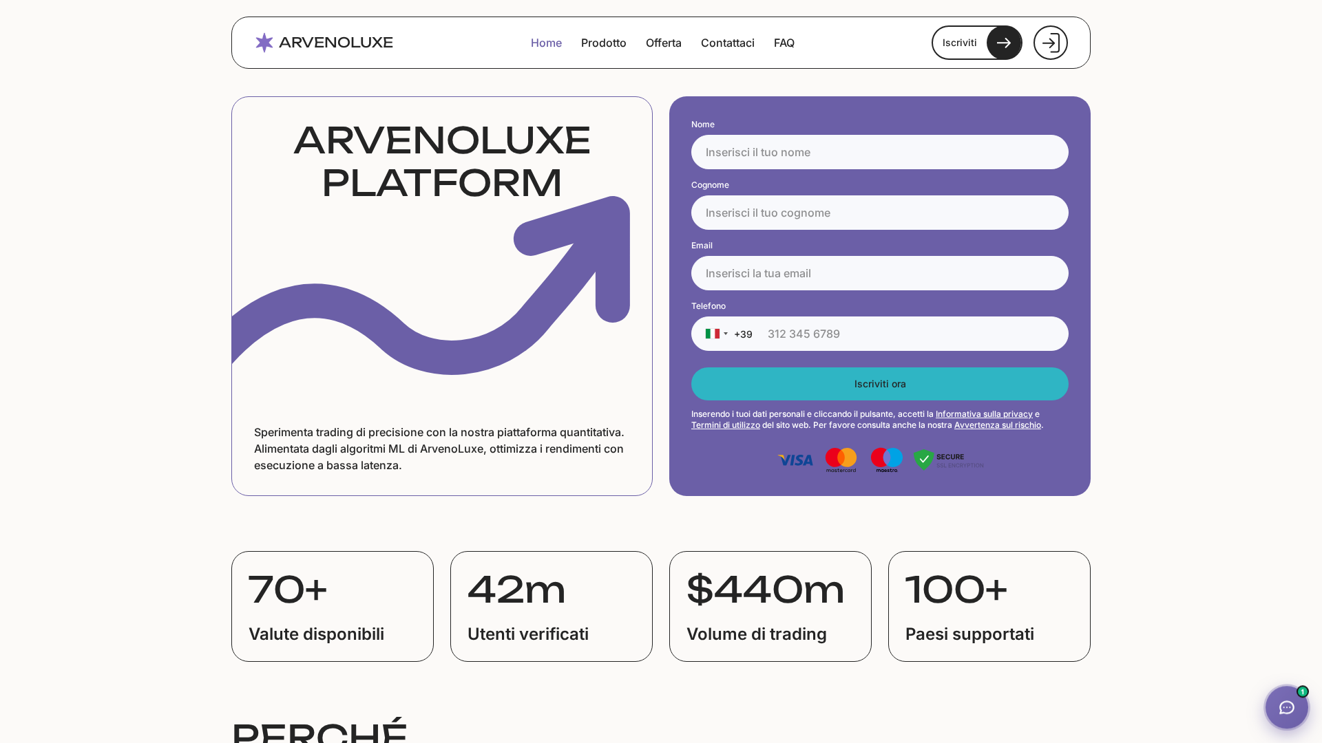Expand the country code dropdown arrow
Screen dimensions: 1322x743
tap(726, 334)
